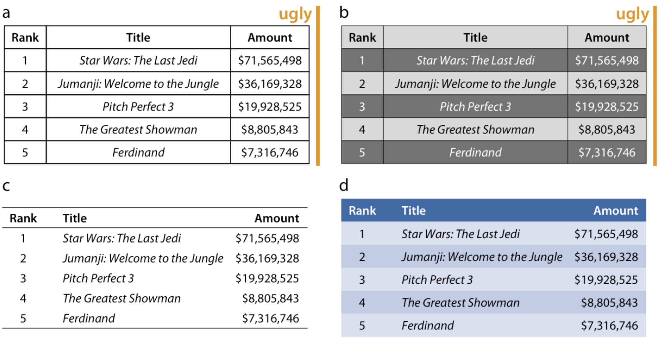Click the panel letter "d" label
The height and width of the screenshot is (340, 660).
click(x=344, y=186)
